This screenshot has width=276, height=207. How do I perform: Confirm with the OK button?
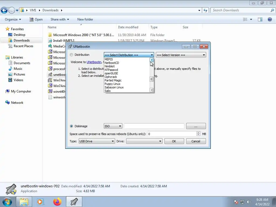pyautogui.click(x=174, y=141)
